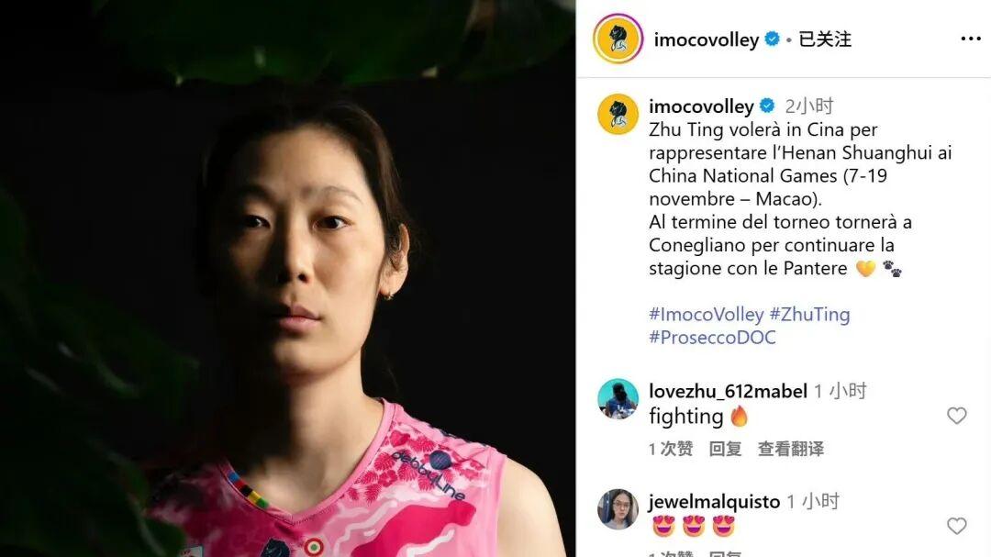Reply to lovezhu_612mabel's comment via 回复

pos(725,449)
